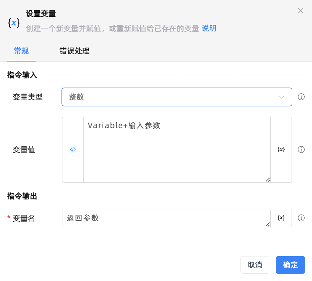Click the {x} set variable icon in dialog header

pos(13,23)
